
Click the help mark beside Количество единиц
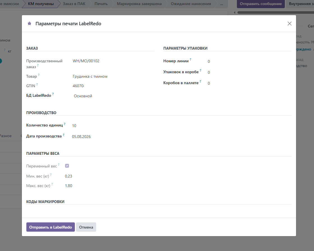(x=64, y=124)
